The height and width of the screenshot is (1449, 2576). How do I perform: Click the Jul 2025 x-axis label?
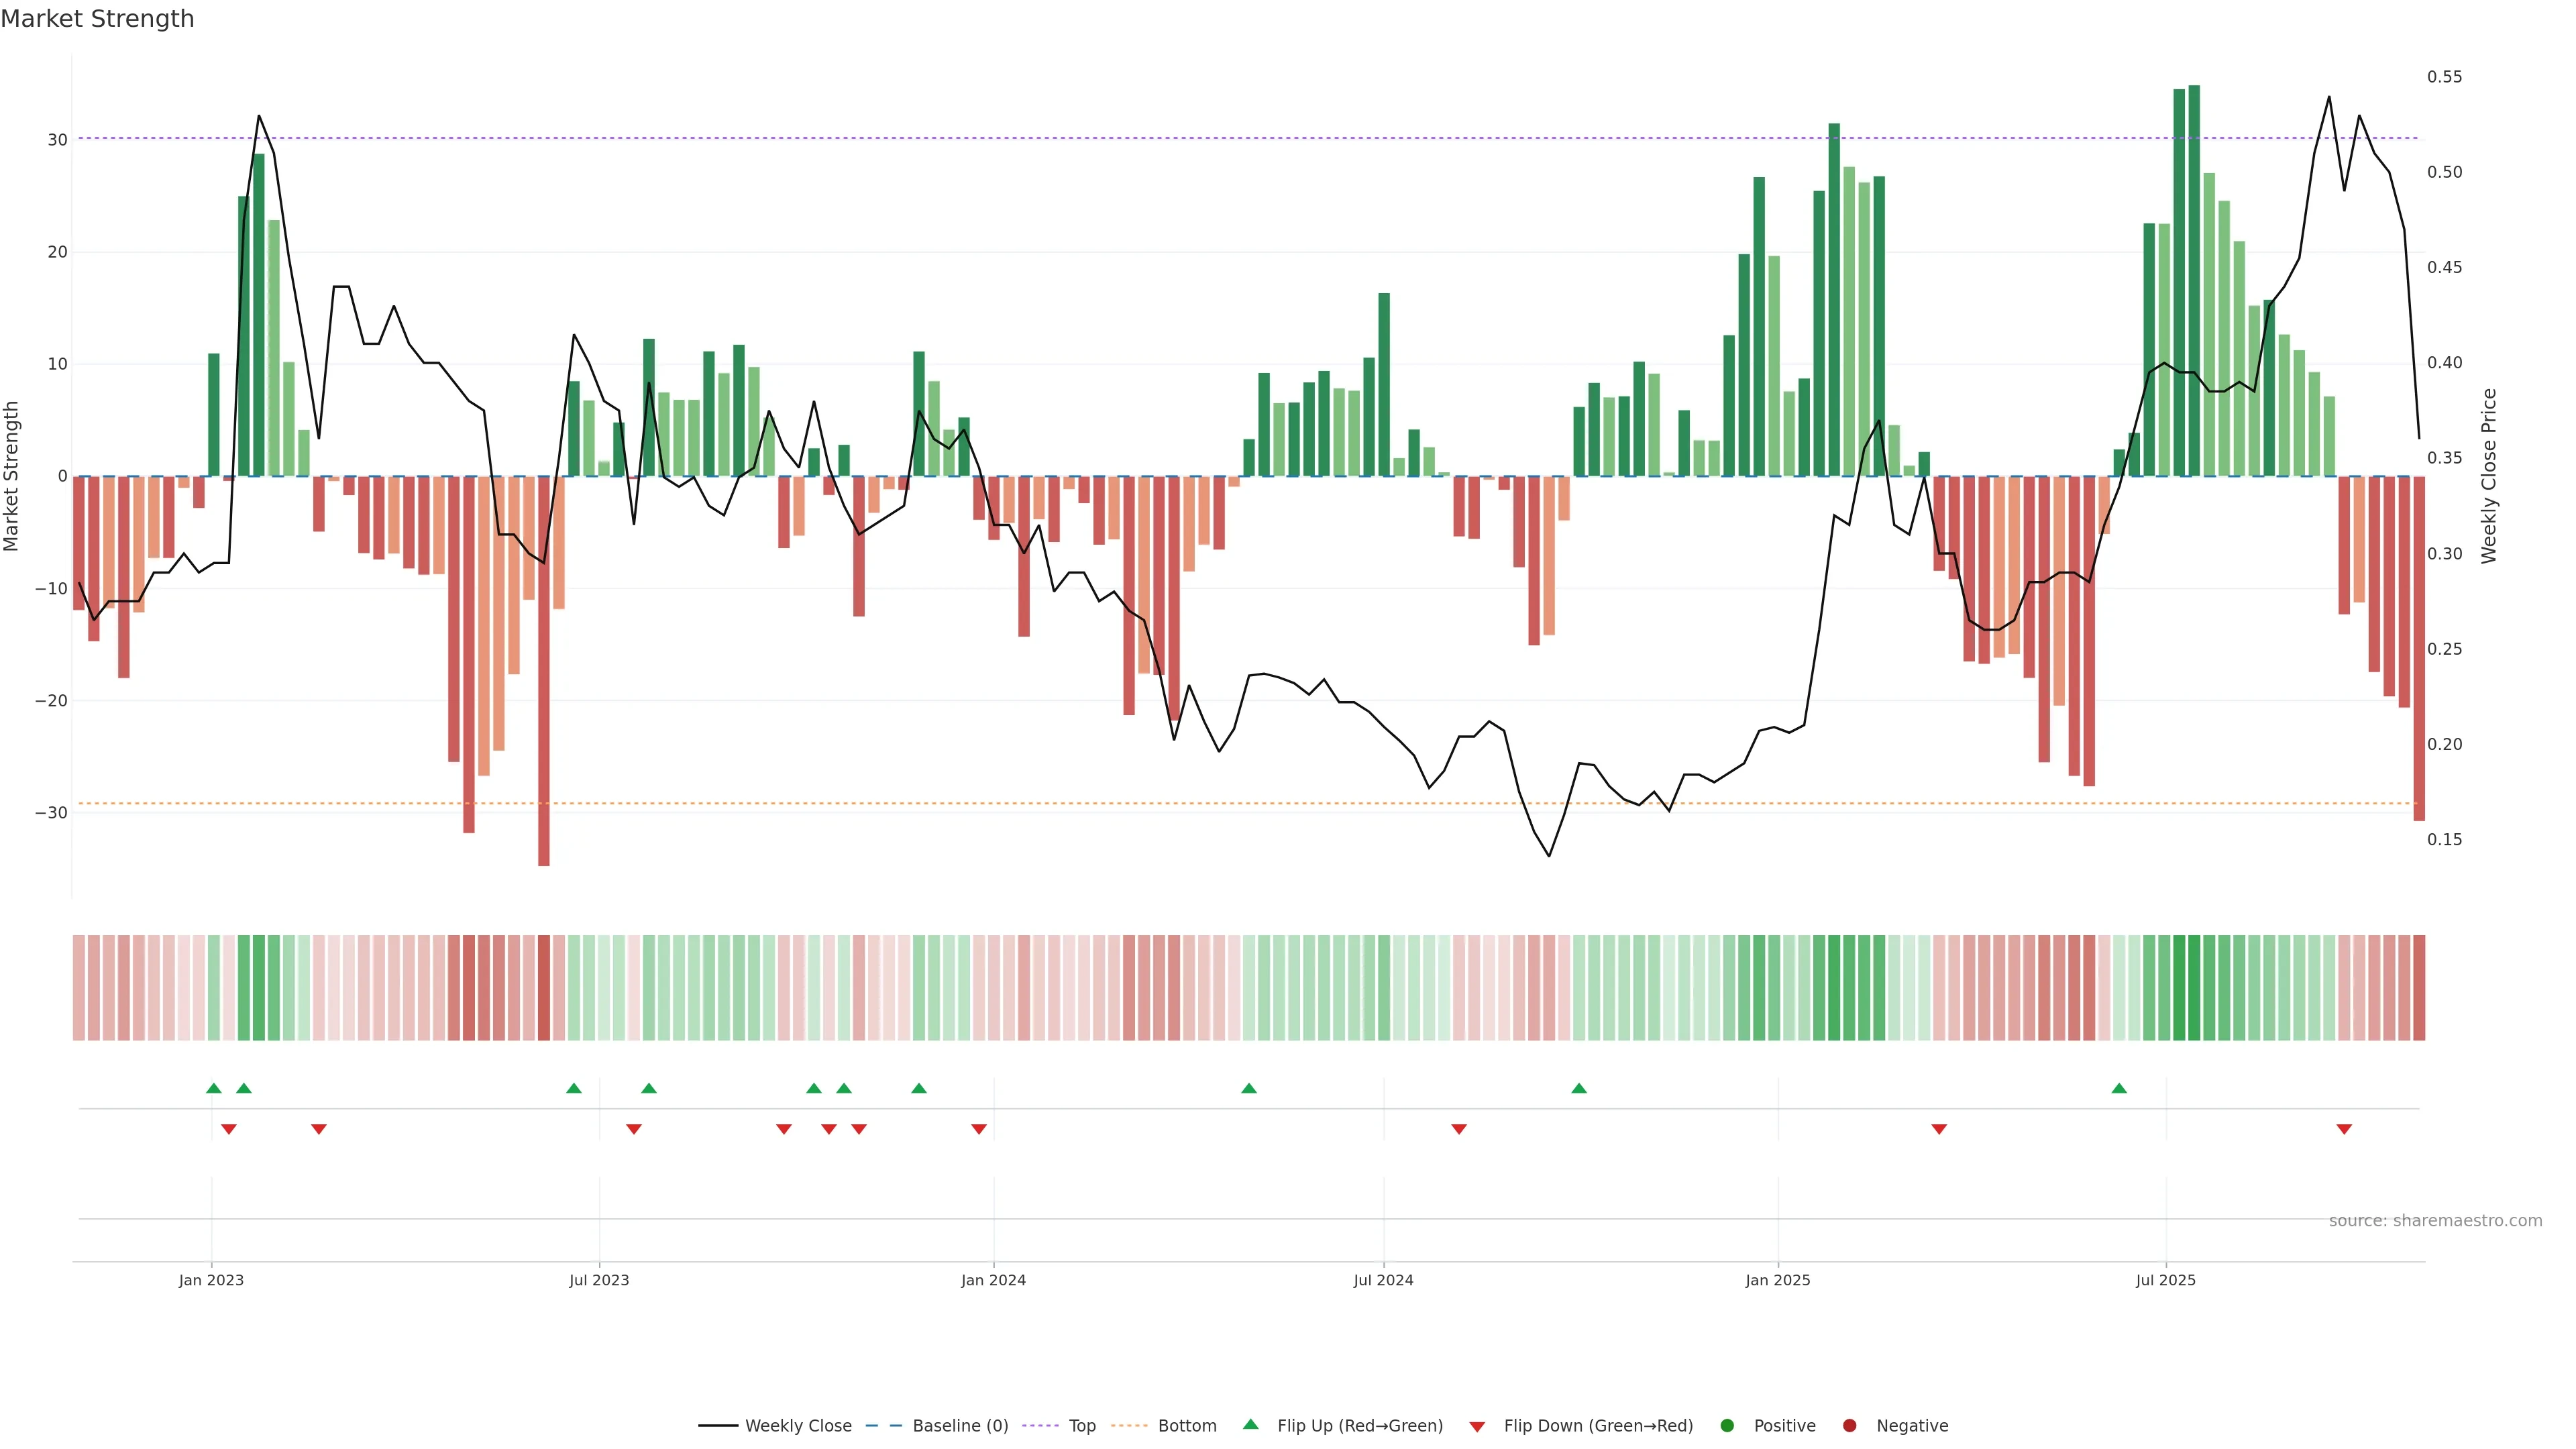pos(2165,1280)
